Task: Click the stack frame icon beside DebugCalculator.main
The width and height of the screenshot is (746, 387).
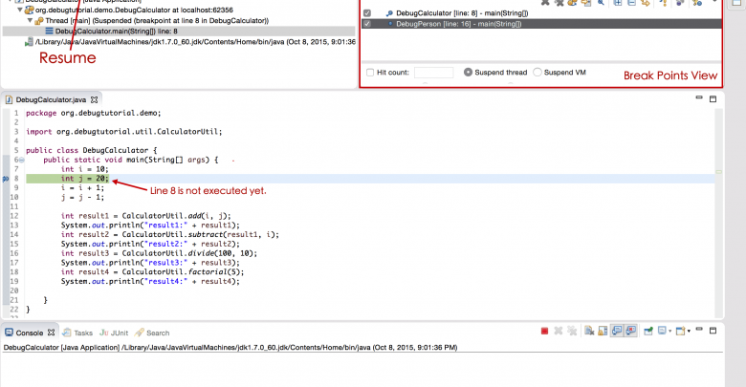Action: [x=49, y=31]
